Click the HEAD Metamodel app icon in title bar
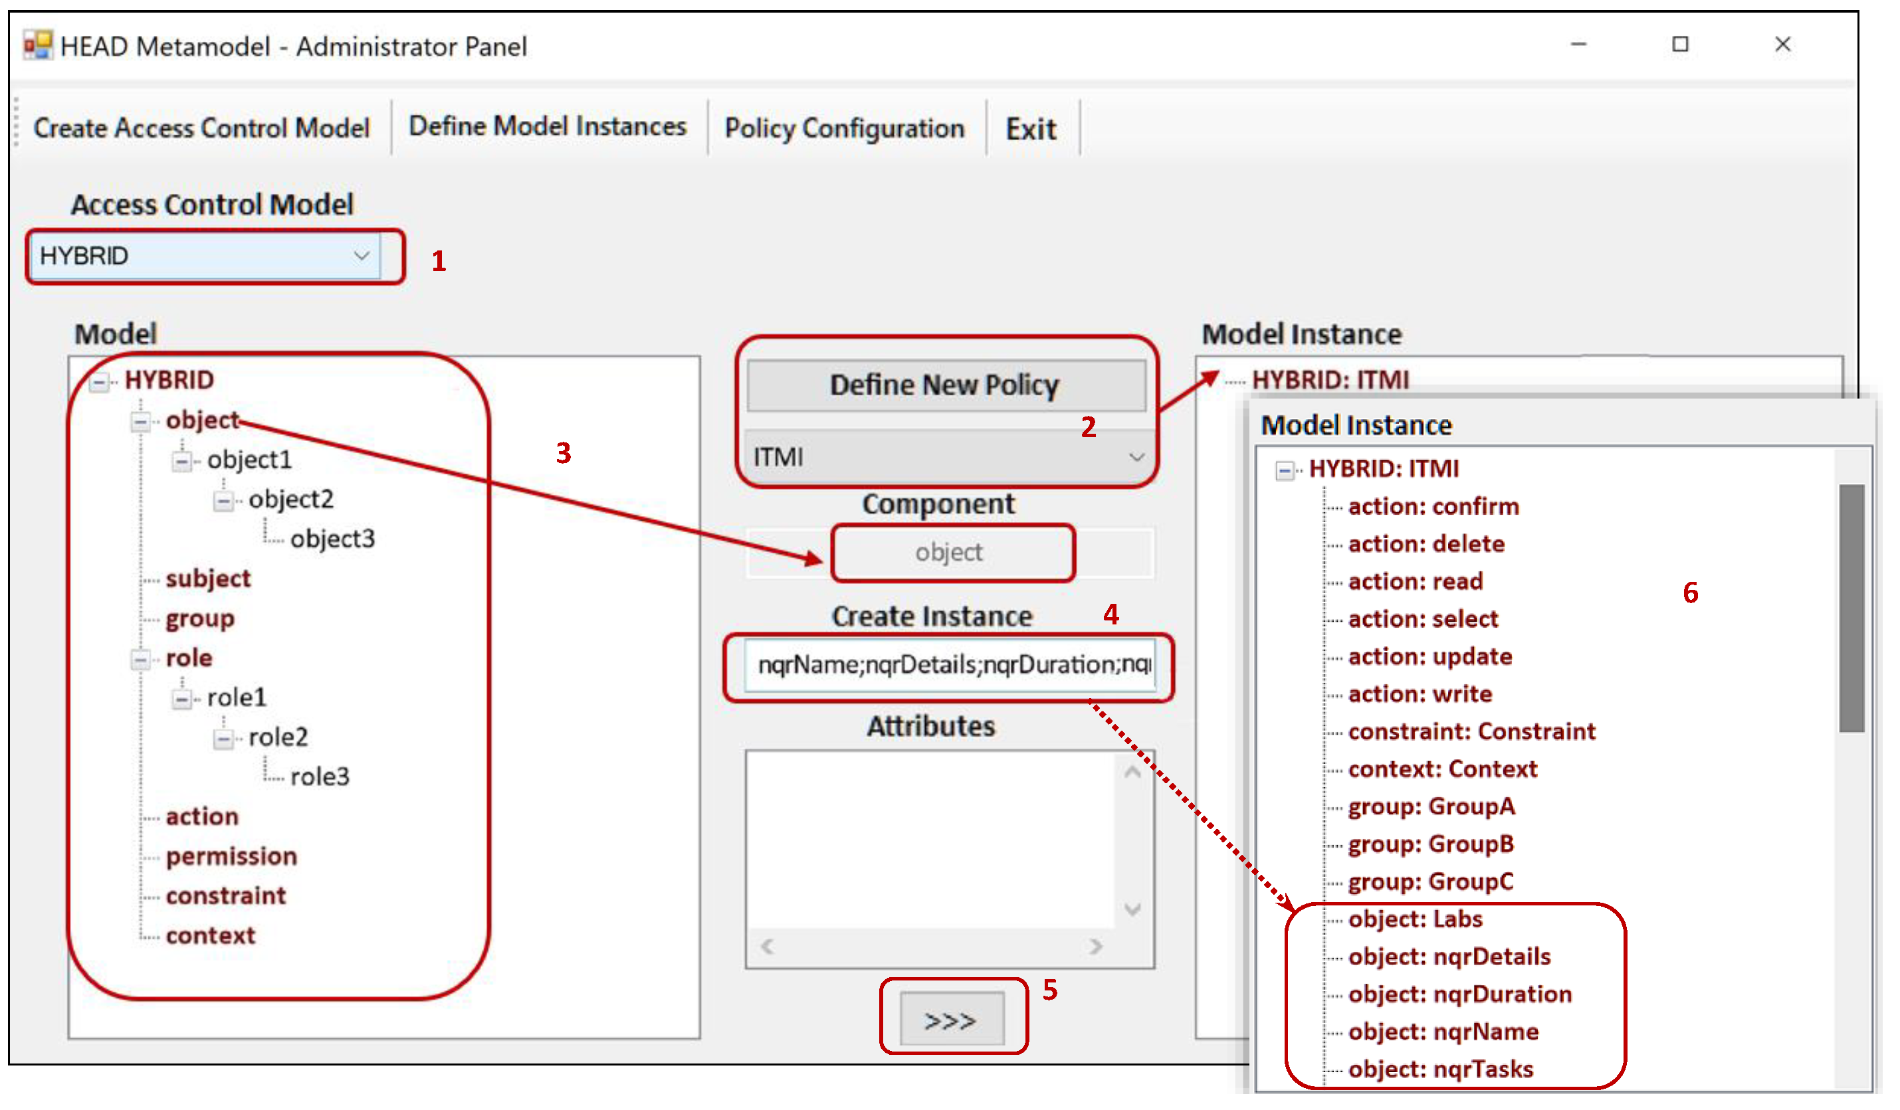 click(37, 45)
